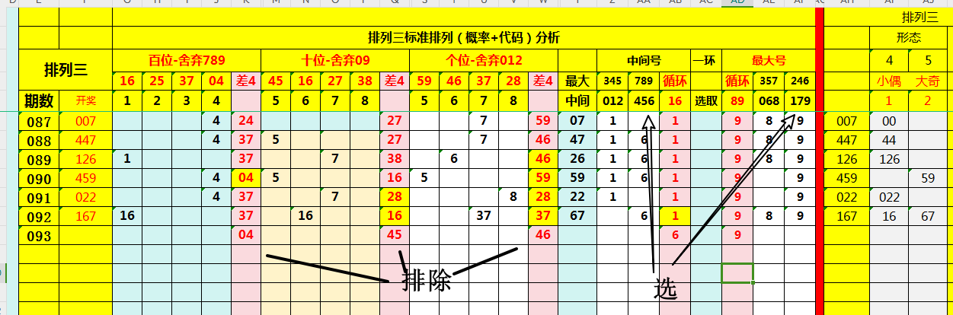Click period number 092
The width and height of the screenshot is (953, 315).
(38, 216)
